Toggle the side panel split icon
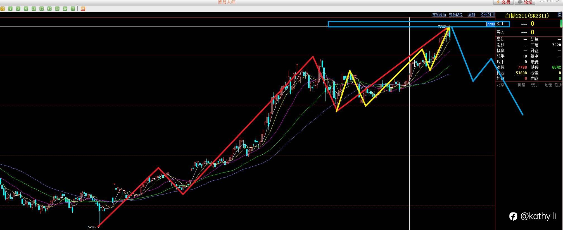Screen dimensions: 563x230 pyautogui.click(x=492, y=15)
